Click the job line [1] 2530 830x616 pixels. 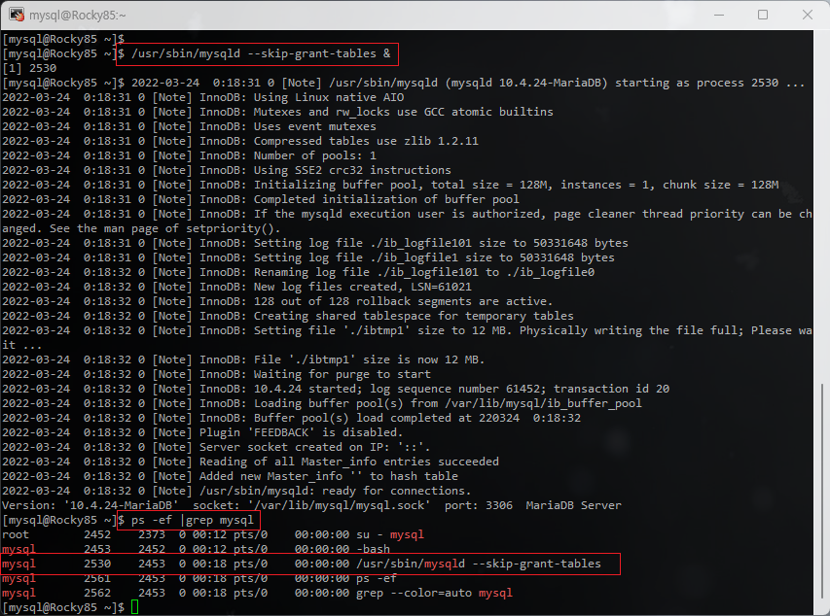(29, 68)
